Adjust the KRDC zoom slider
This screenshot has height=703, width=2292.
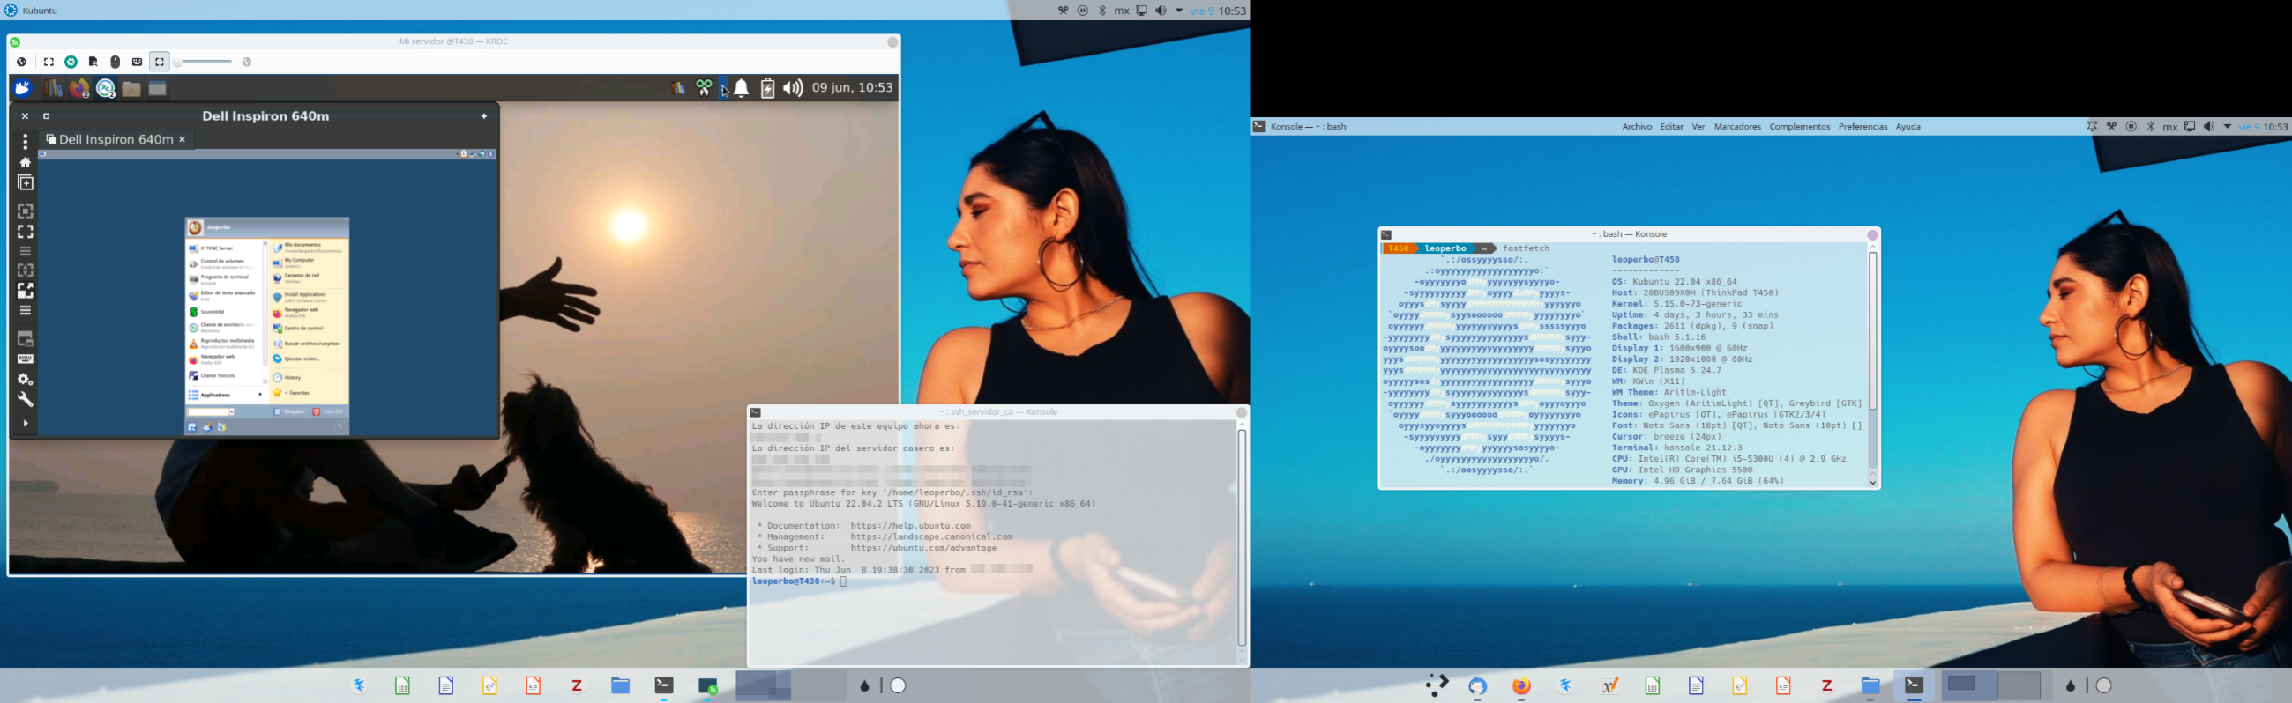205,63
